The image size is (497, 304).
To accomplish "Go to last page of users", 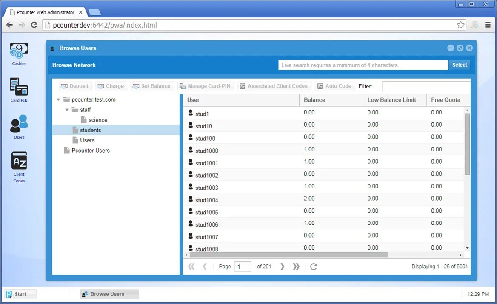I will pyautogui.click(x=296, y=267).
